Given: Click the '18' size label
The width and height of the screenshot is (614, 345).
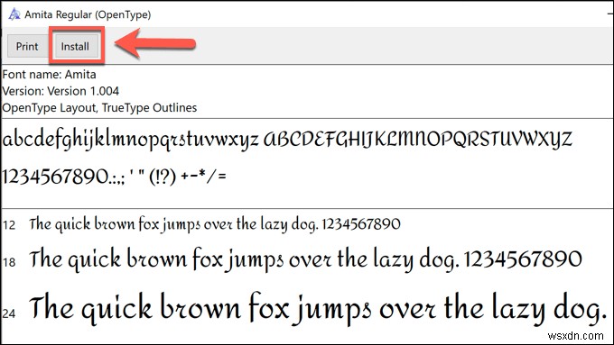Looking at the screenshot, I should coord(9,262).
